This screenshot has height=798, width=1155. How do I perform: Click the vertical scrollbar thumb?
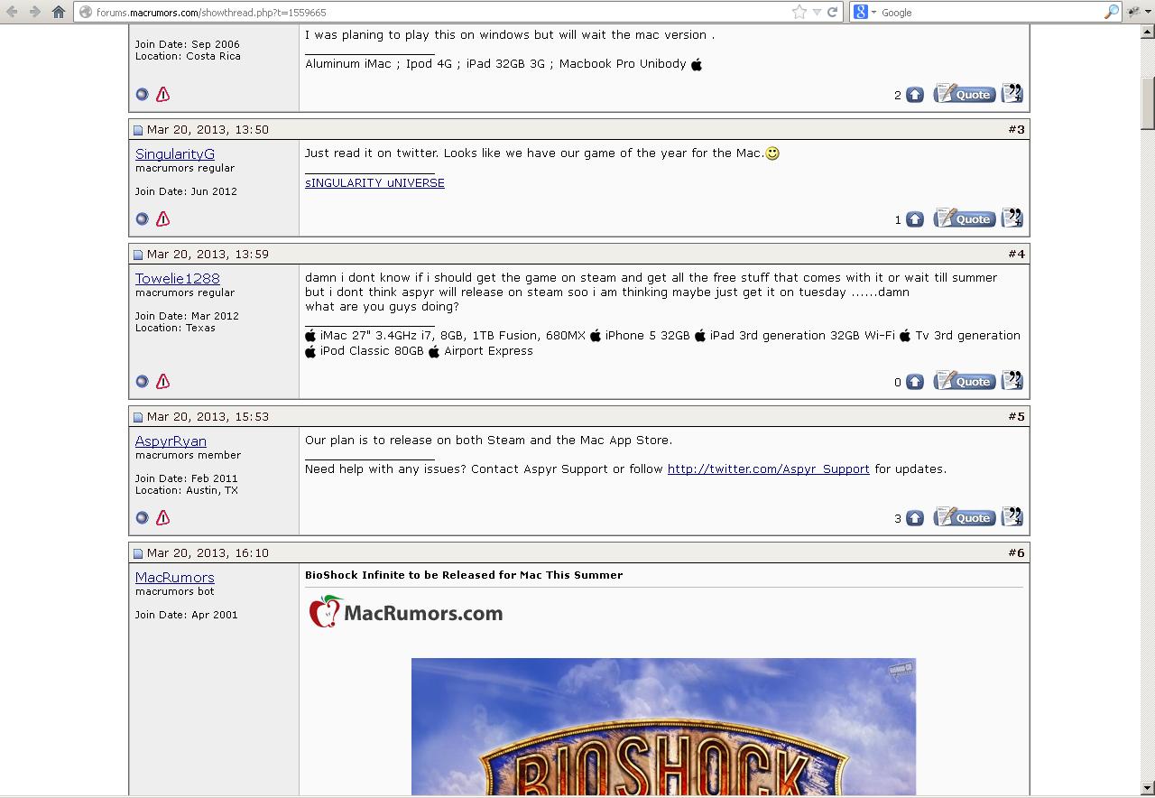(x=1148, y=104)
